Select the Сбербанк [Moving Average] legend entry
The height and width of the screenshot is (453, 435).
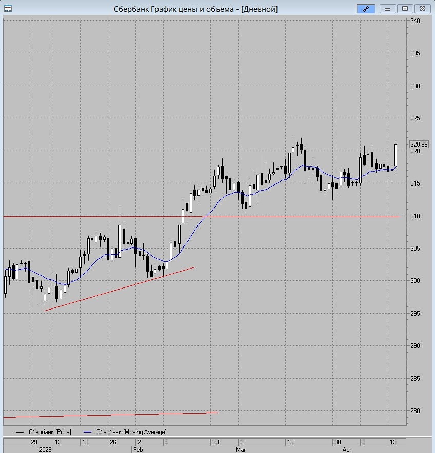pos(125,432)
